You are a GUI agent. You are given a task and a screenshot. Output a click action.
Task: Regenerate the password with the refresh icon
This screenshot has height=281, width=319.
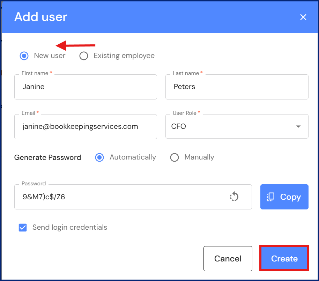[234, 197]
